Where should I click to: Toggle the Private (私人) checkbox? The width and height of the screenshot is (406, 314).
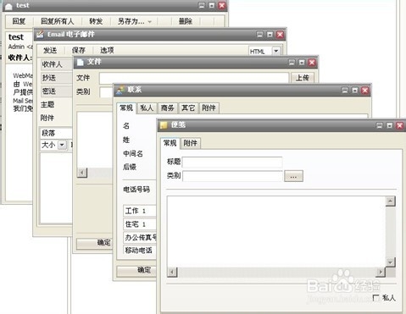pyautogui.click(x=376, y=298)
